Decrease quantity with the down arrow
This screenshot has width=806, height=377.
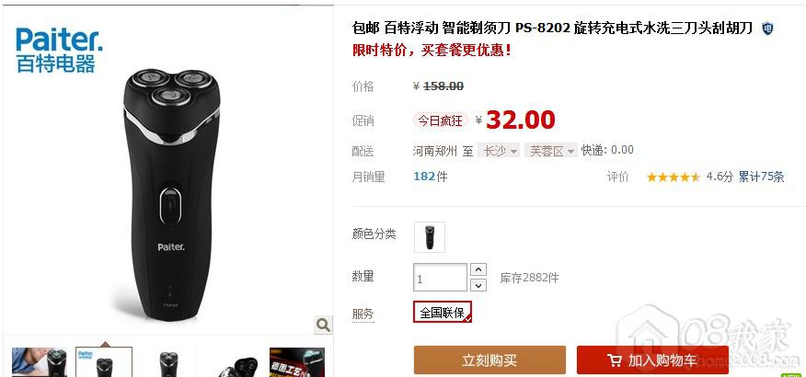[x=478, y=284]
